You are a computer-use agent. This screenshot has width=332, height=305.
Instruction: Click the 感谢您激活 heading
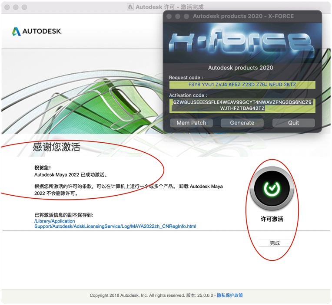pos(56,147)
